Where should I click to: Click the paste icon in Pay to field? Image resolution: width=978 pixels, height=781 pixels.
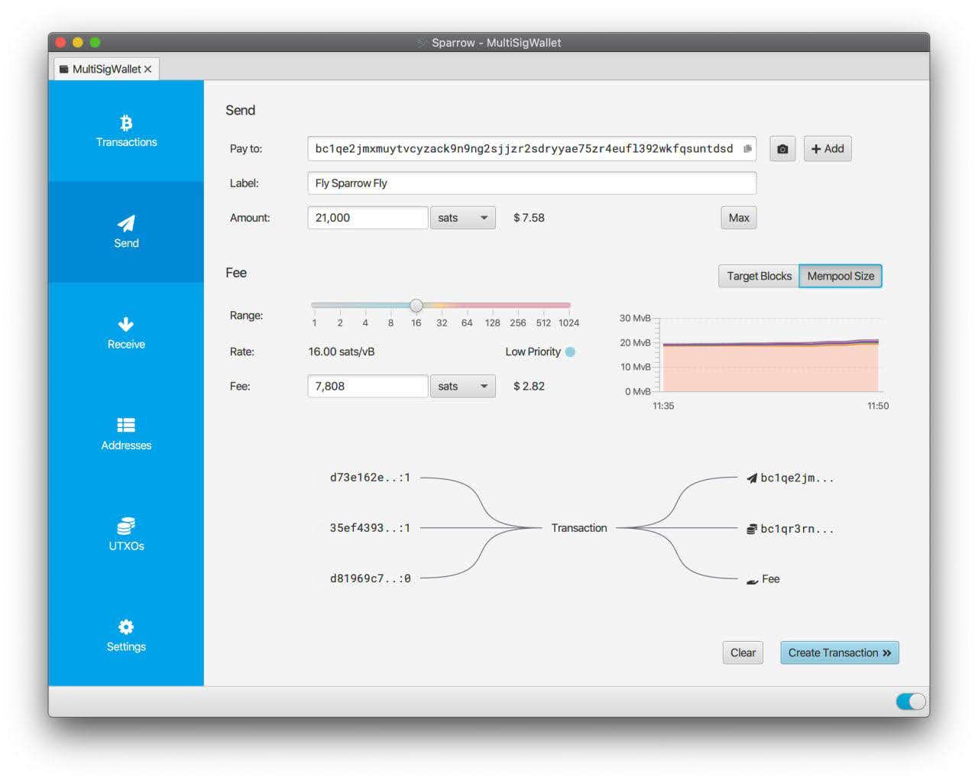(747, 149)
